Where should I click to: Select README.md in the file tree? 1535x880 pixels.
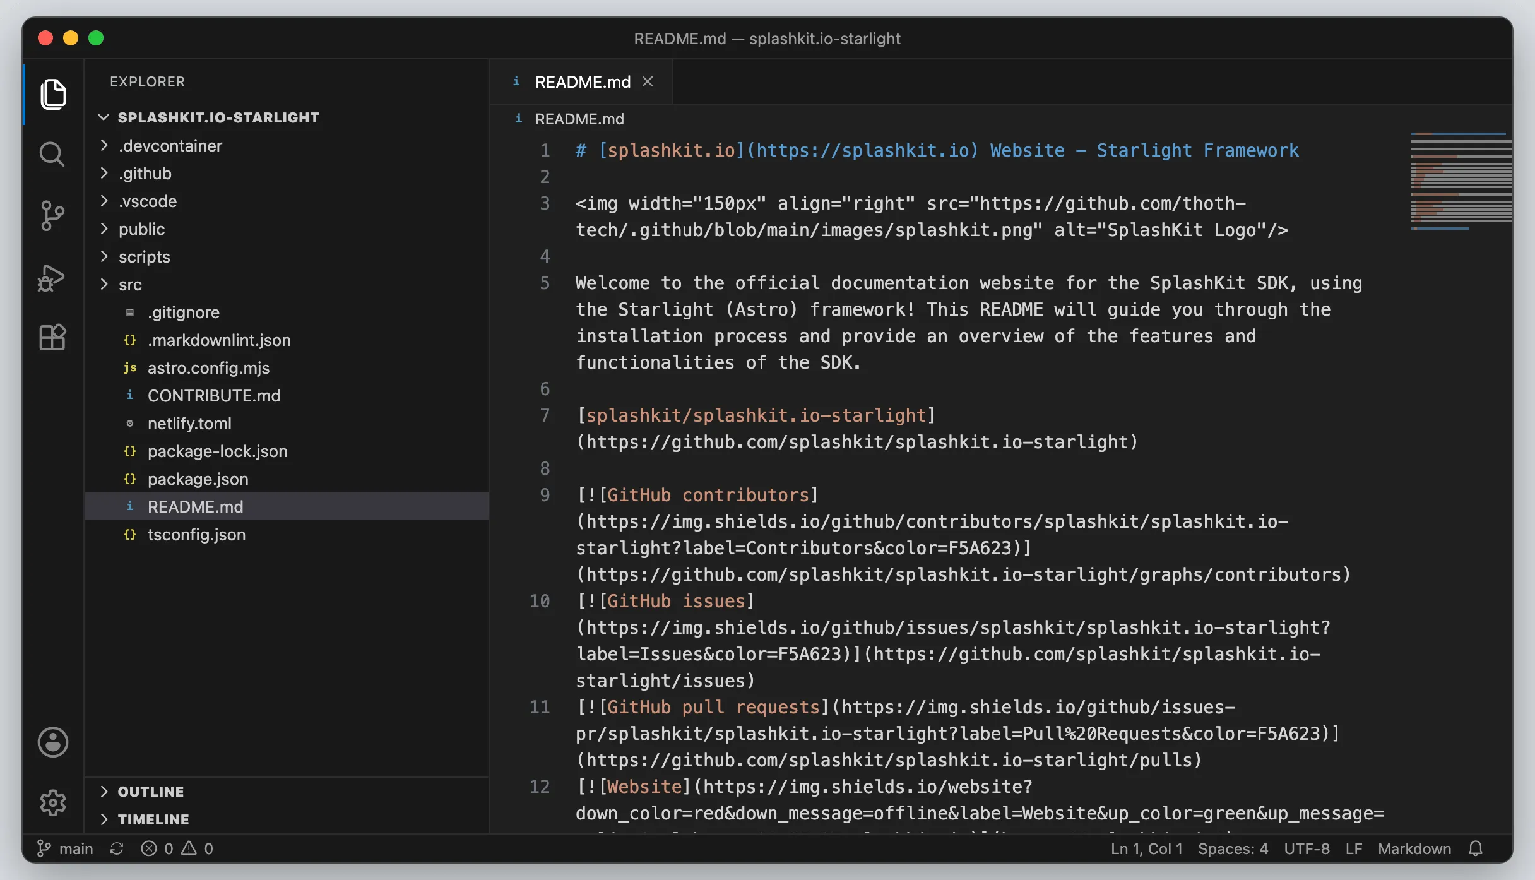point(287,507)
